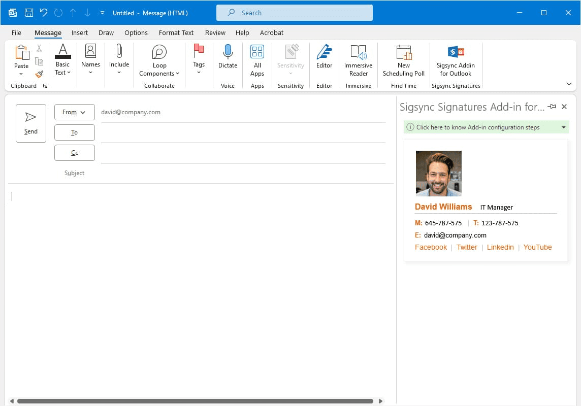Viewport: 581px width, 406px height.
Task: Click the Format Painter brush icon
Action: click(39, 74)
